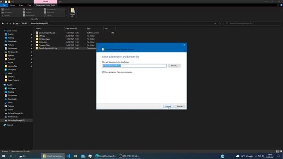The image size is (283, 159).
Task: Open Visual Studio Code from the taskbar
Action: 69,156
